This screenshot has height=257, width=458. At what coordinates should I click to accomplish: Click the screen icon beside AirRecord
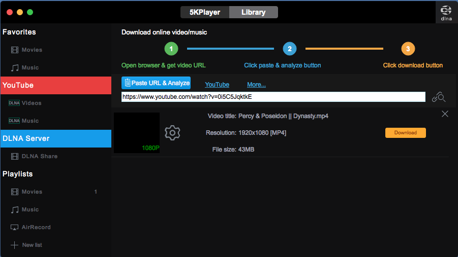14,228
